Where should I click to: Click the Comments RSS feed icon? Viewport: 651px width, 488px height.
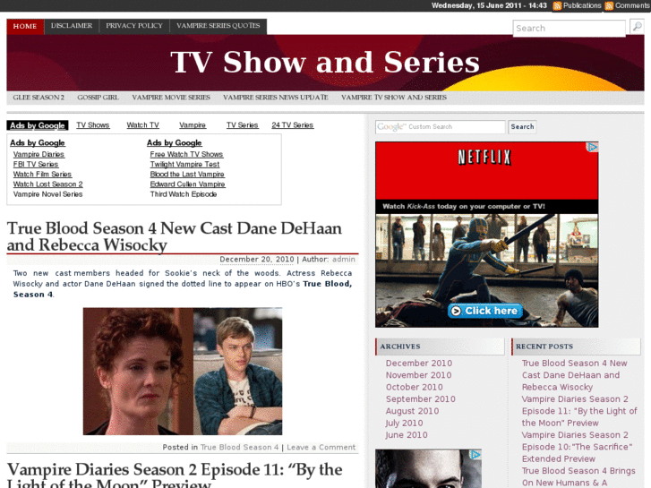(609, 5)
